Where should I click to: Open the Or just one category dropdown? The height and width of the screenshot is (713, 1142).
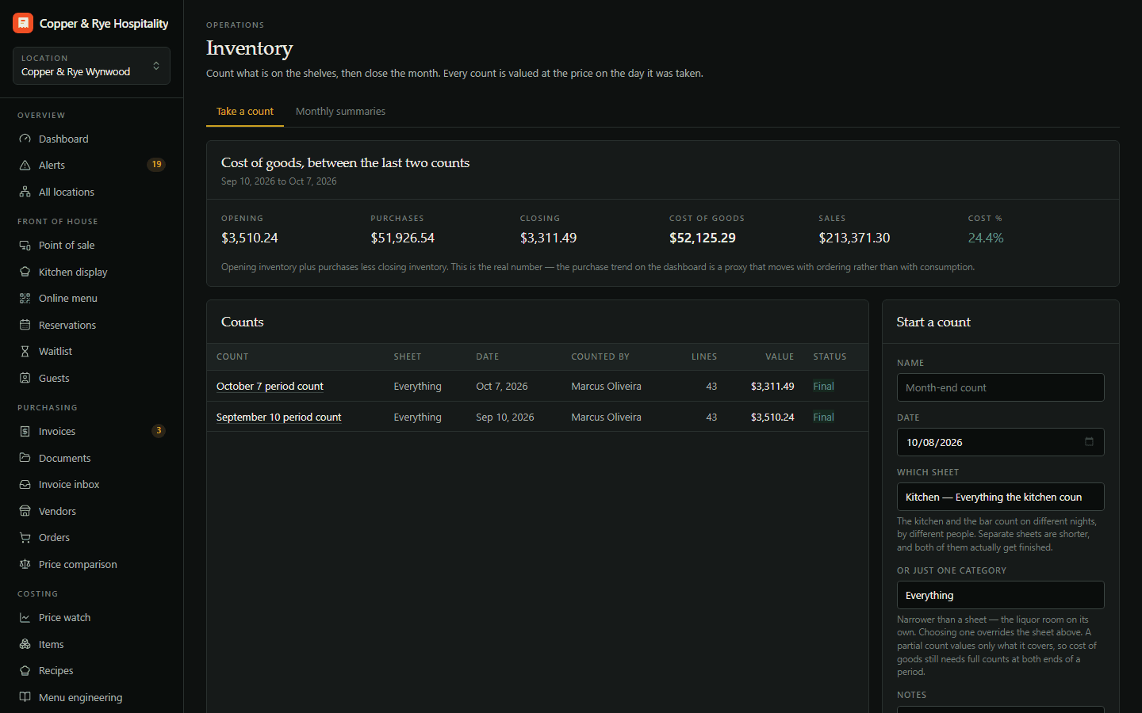point(1000,595)
